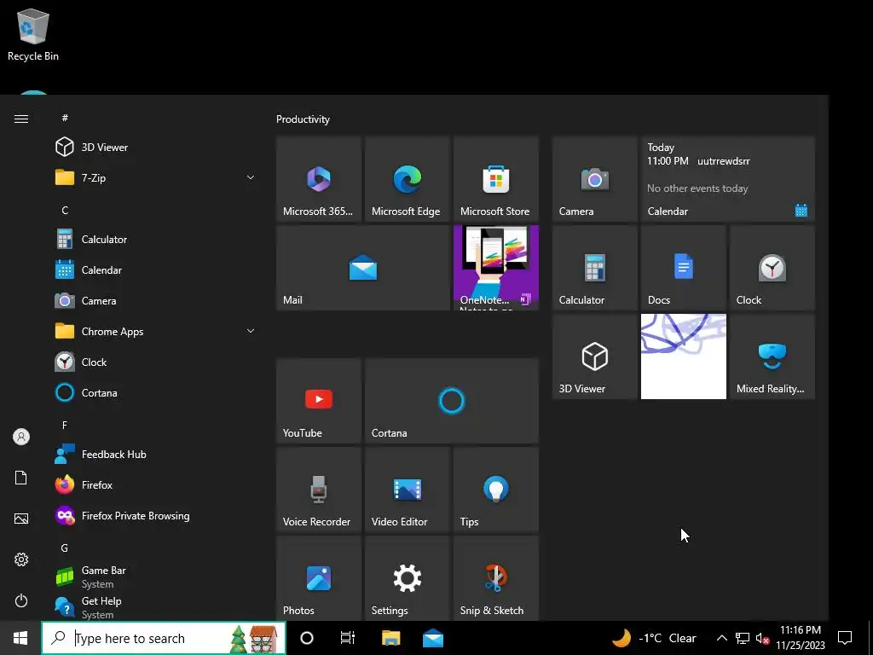The width and height of the screenshot is (873, 655).
Task: Jump to letter # section header
Action: [65, 118]
